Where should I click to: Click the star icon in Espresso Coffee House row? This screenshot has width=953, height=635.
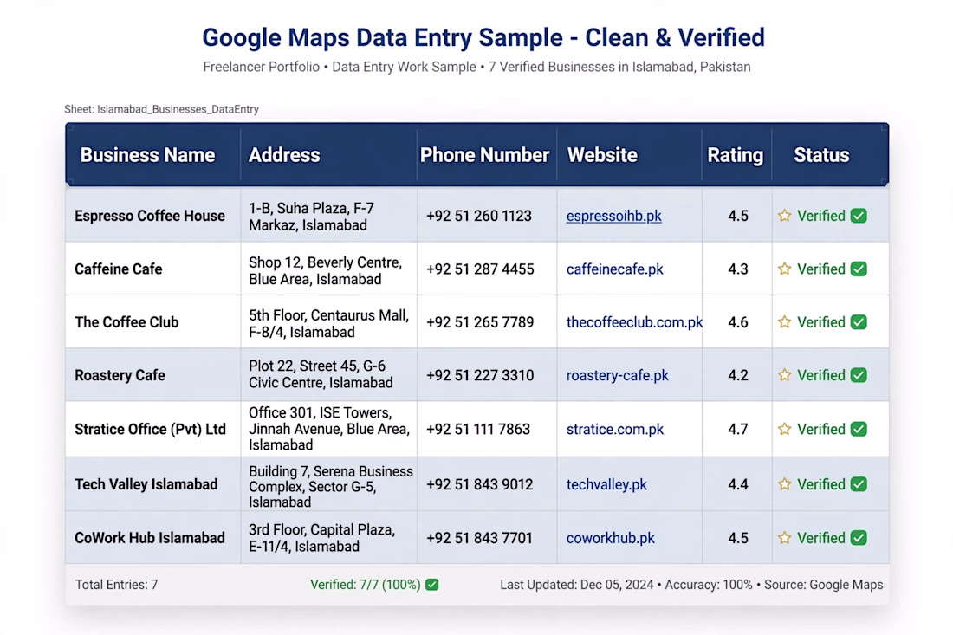point(785,216)
